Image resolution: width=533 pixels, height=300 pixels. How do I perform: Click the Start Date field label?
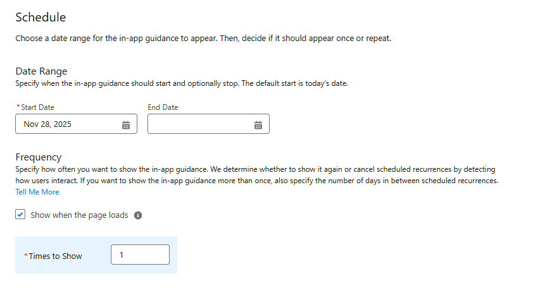point(37,107)
